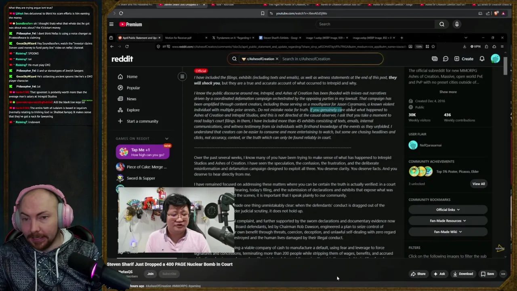Open reddit user avatar menu

[496, 59]
